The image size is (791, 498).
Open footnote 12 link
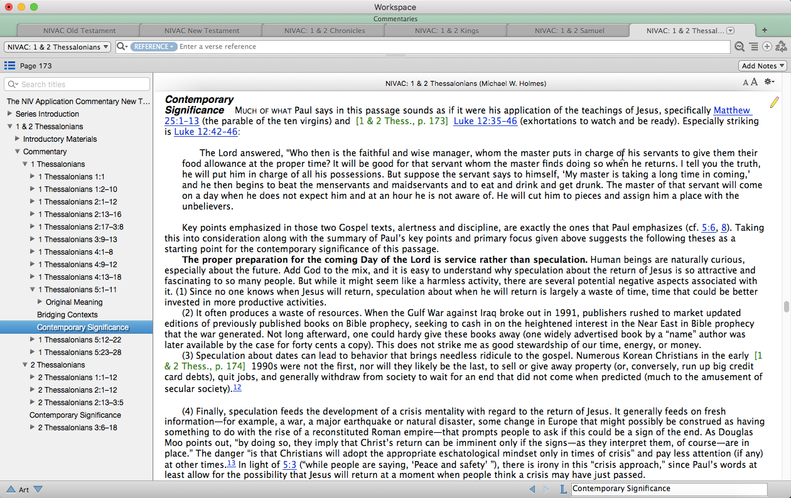tap(237, 387)
